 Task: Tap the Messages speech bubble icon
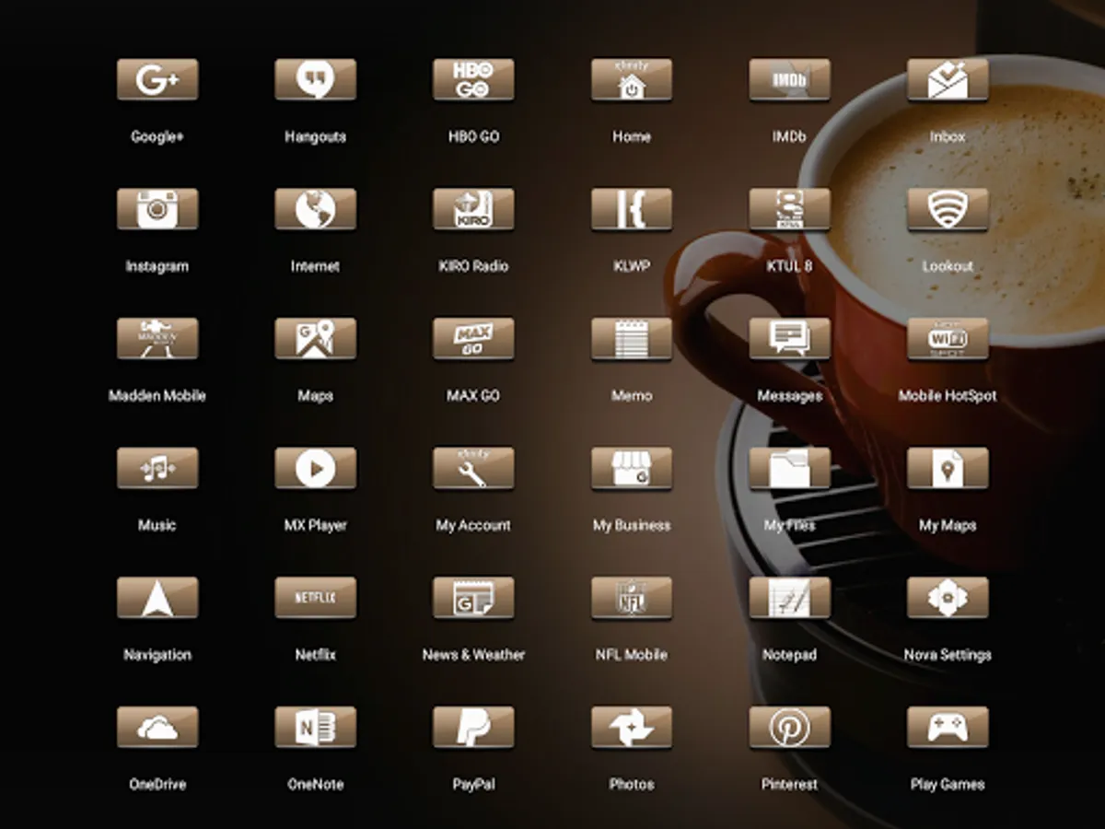[x=789, y=340]
